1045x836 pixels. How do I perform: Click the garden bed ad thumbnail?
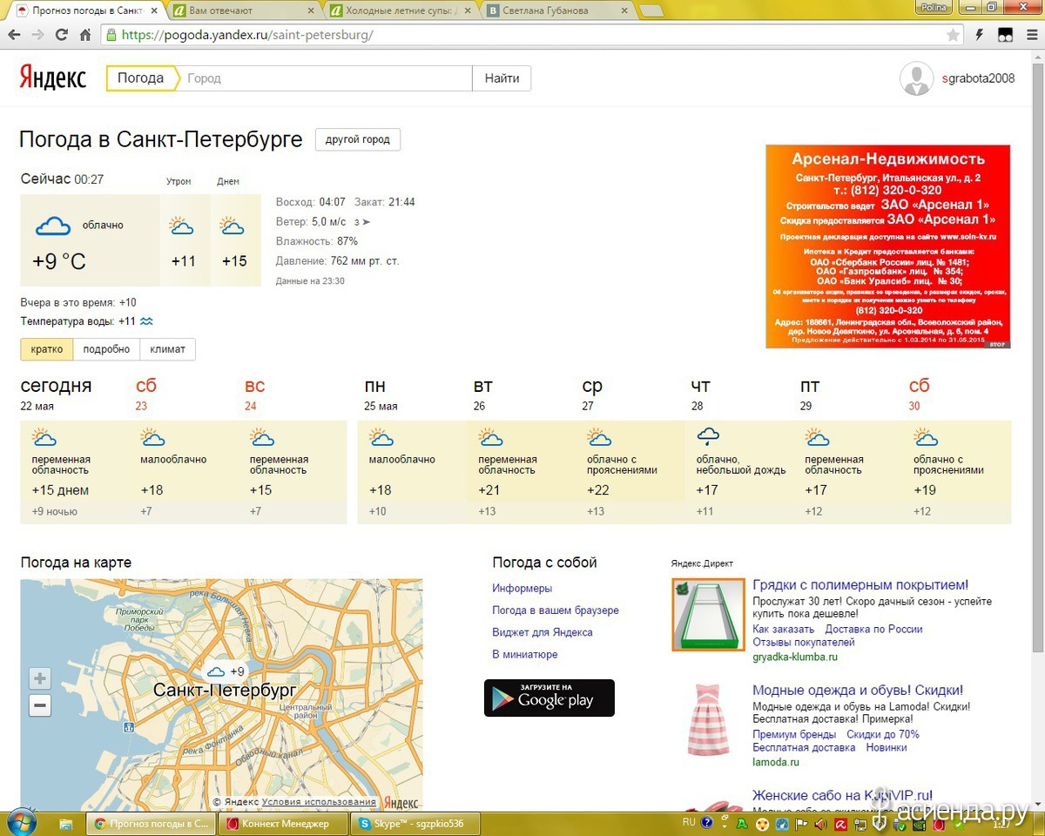pos(708,615)
